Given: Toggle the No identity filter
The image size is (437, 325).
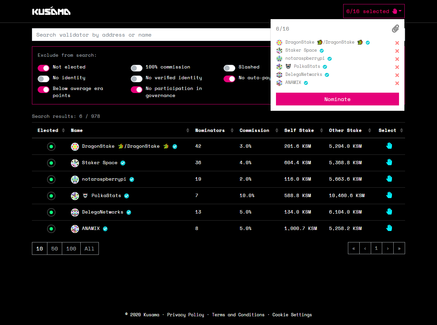Looking at the screenshot, I should (43, 79).
